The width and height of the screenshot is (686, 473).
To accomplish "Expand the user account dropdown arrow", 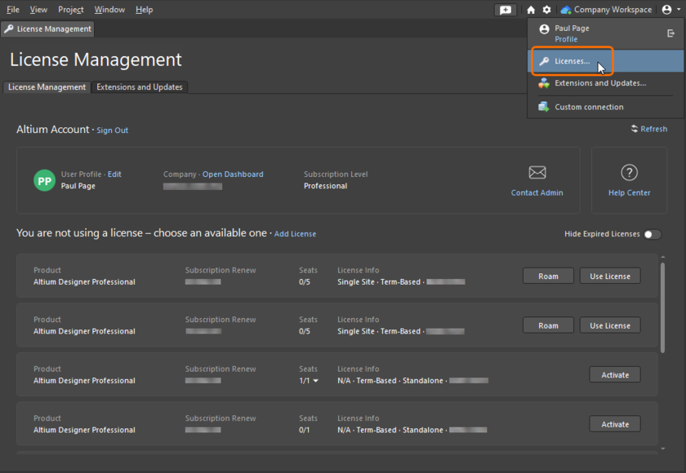I will 678,9.
